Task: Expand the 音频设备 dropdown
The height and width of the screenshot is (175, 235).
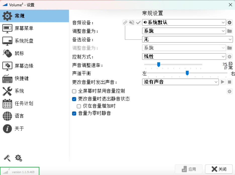Action: point(184,23)
